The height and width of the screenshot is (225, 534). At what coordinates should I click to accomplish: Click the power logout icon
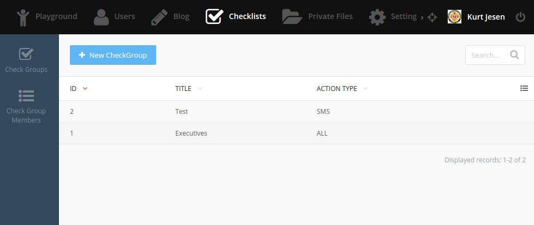click(520, 17)
